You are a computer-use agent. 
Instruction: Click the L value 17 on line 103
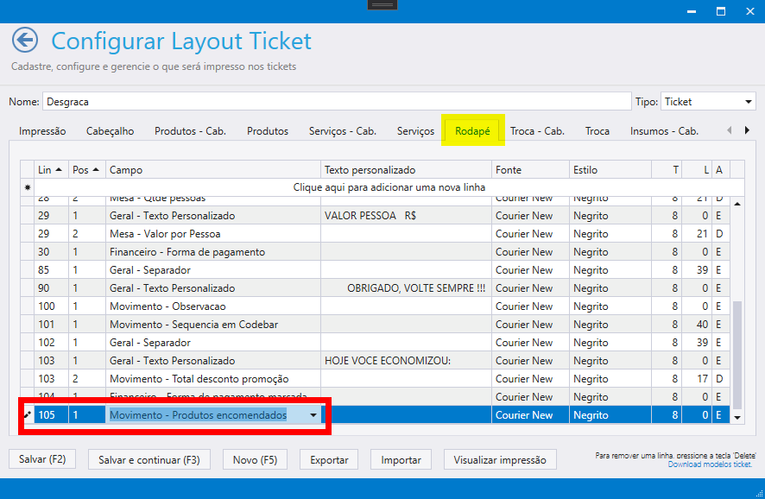(697, 378)
